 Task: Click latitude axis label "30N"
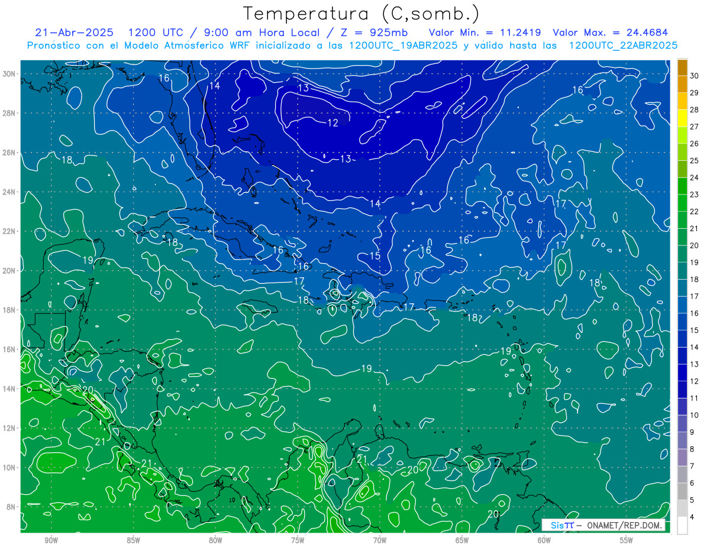tap(8, 74)
